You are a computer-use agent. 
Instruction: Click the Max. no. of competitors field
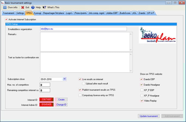(x=45, y=85)
